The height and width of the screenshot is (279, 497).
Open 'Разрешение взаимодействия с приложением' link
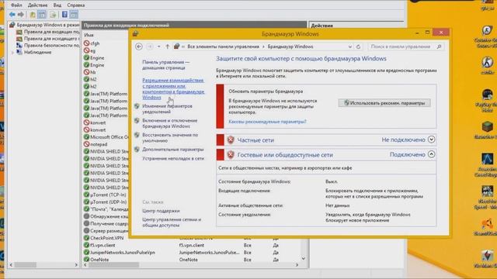click(x=173, y=89)
